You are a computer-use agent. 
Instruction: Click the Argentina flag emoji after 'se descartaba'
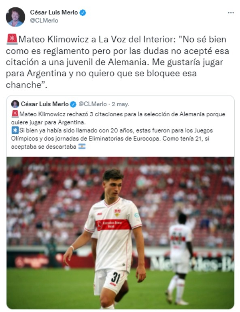pos(82,146)
